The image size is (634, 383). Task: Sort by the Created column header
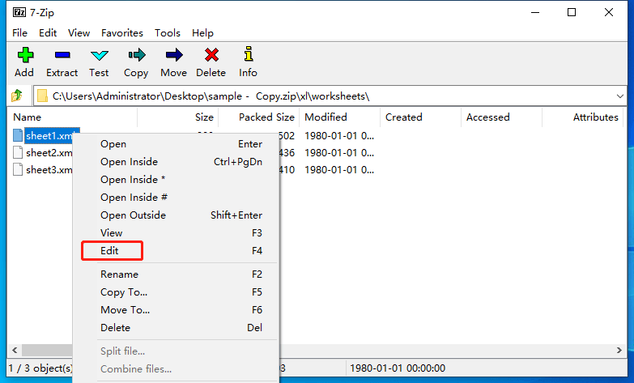pos(420,117)
